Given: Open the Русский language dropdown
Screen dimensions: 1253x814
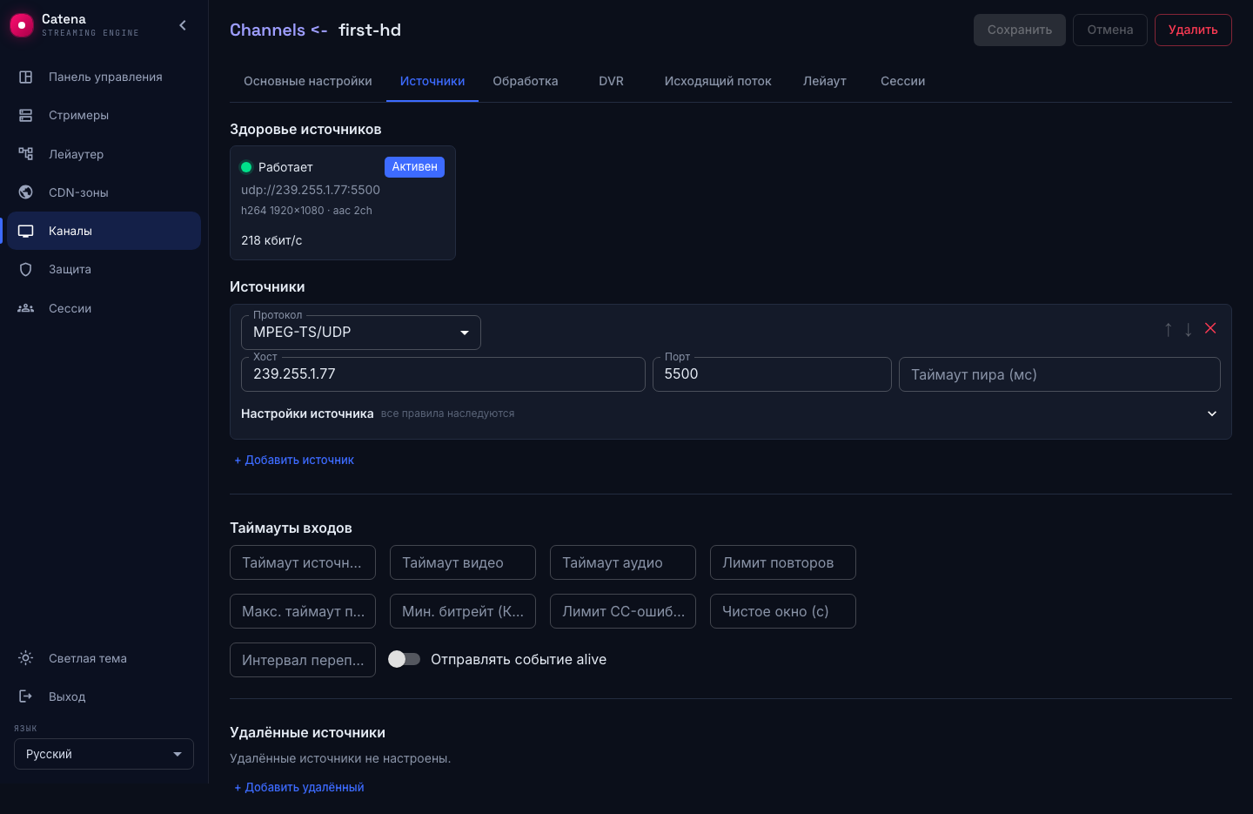Looking at the screenshot, I should click(104, 754).
